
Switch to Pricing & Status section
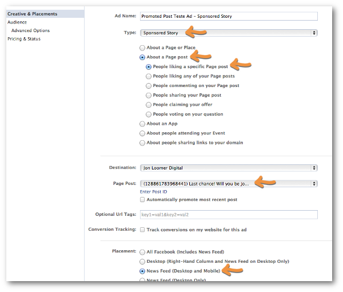tap(24, 39)
